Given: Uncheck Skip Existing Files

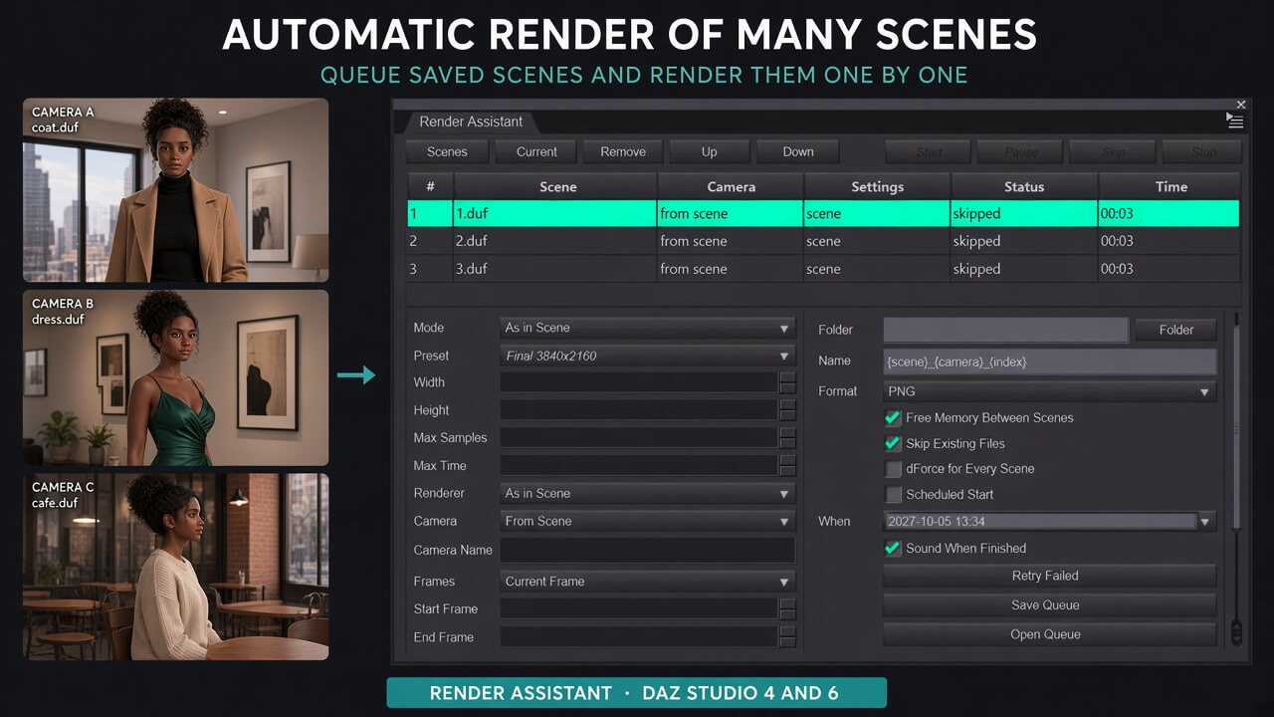Looking at the screenshot, I should [x=893, y=444].
